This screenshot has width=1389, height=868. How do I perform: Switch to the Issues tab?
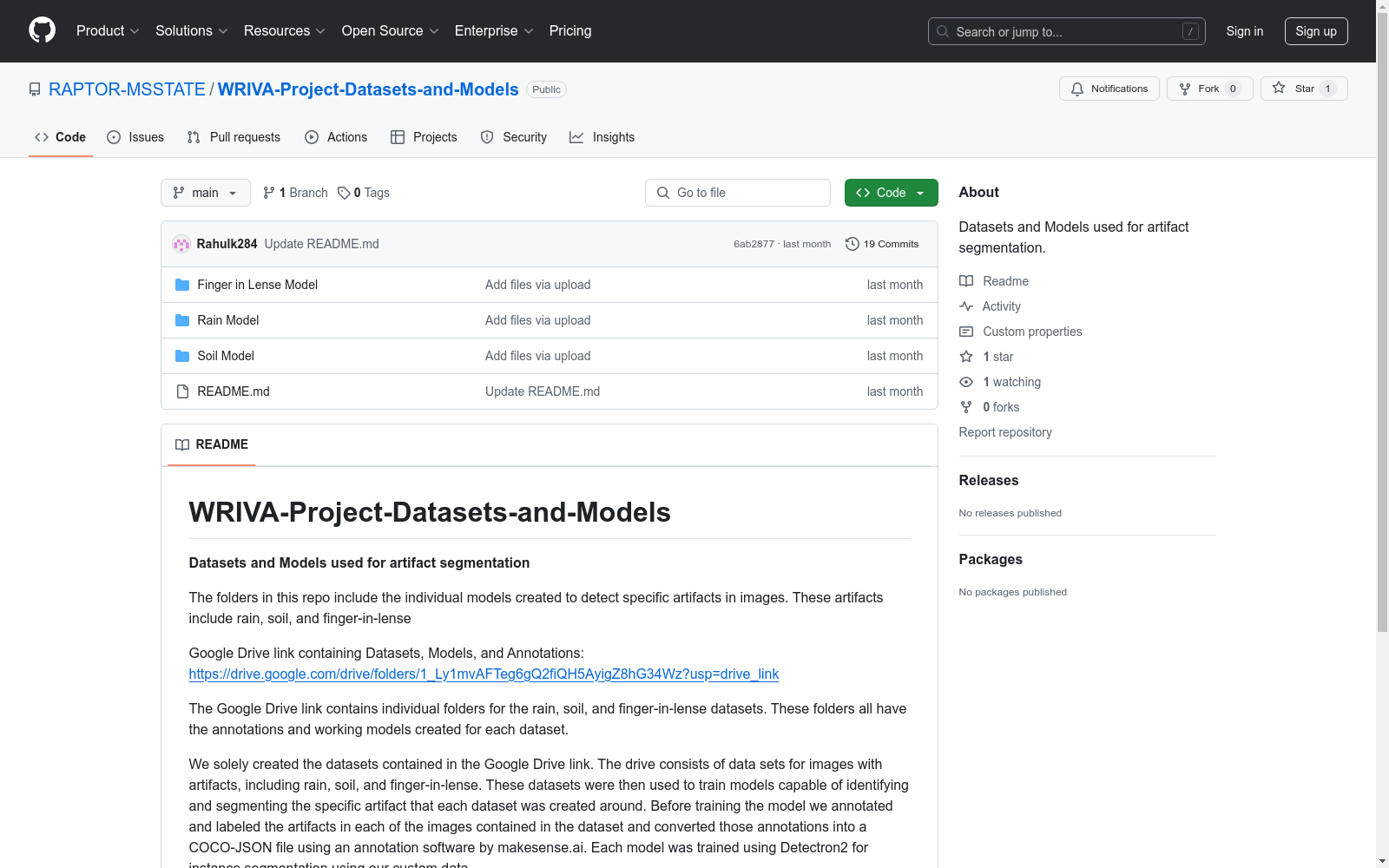tap(135, 137)
